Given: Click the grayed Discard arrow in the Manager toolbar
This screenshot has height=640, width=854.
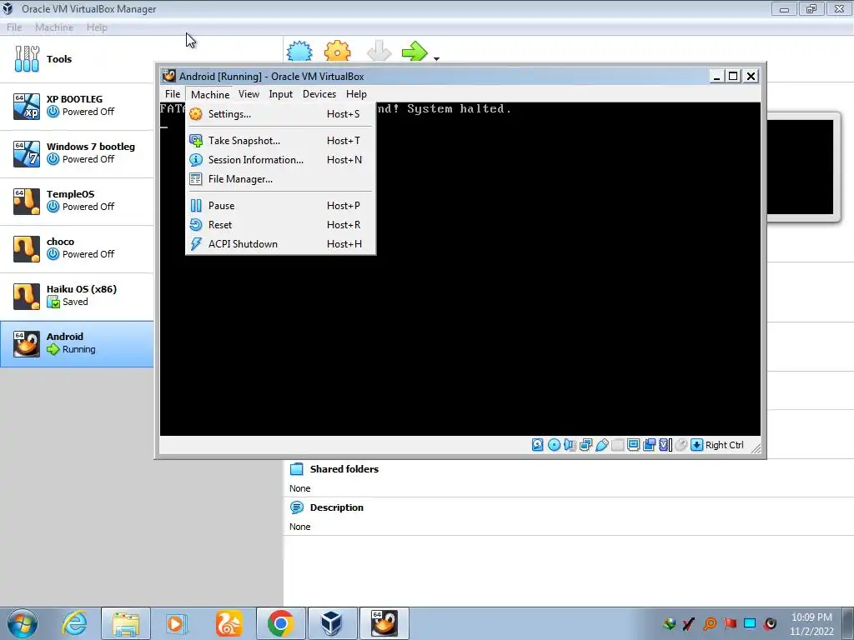Looking at the screenshot, I should click(379, 52).
